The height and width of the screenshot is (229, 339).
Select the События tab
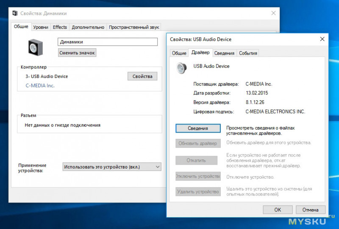pyautogui.click(x=248, y=53)
